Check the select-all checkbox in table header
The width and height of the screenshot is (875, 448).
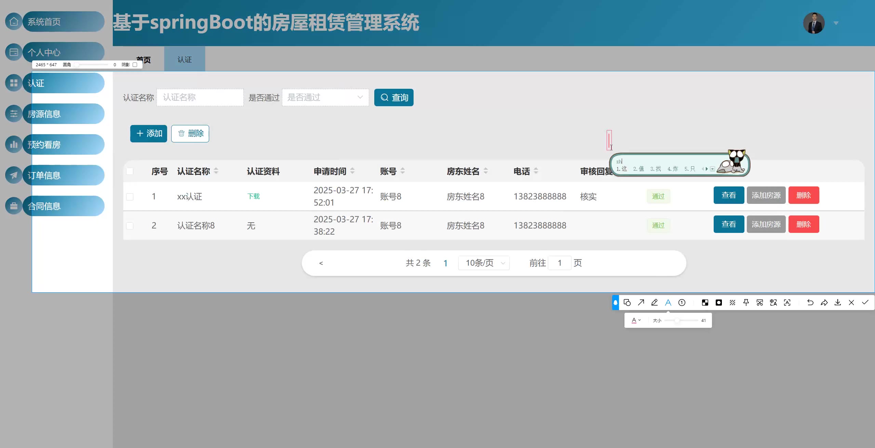pos(130,171)
